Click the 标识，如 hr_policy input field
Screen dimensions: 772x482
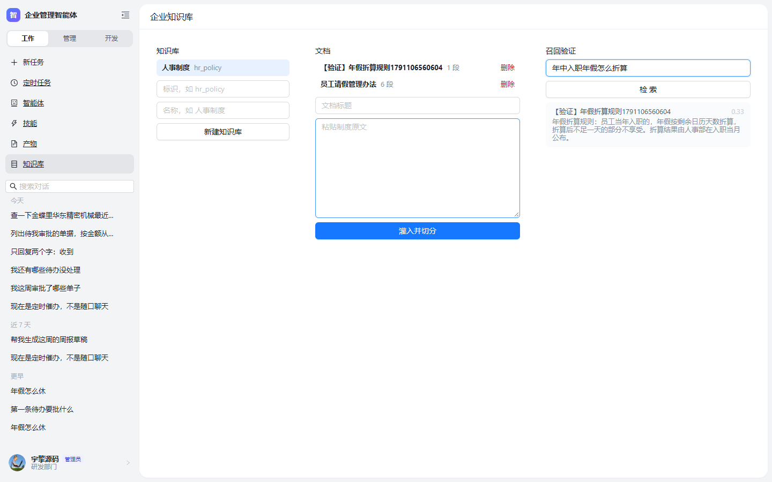pos(223,89)
